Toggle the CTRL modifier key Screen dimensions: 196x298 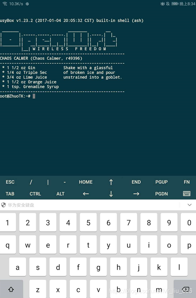point(35,194)
